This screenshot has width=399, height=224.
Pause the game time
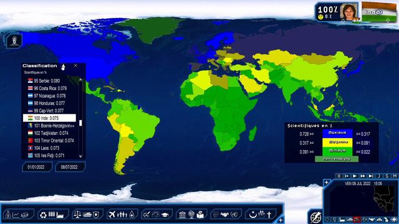pos(339,176)
